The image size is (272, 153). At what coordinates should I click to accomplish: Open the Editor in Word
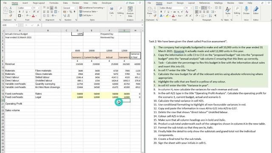tap(256, 10)
